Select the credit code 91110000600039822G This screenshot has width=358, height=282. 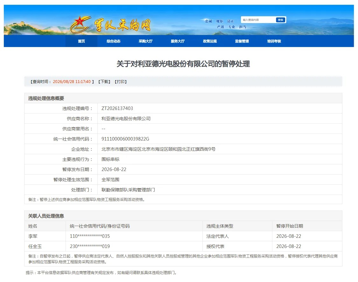point(125,139)
